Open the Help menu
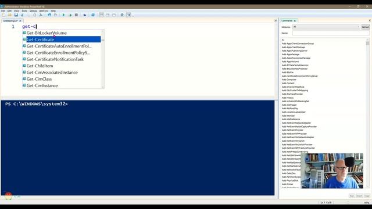Viewport: 372px width, 209px height. [53, 11]
